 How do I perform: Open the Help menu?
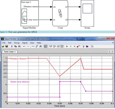tap(39, 43)
